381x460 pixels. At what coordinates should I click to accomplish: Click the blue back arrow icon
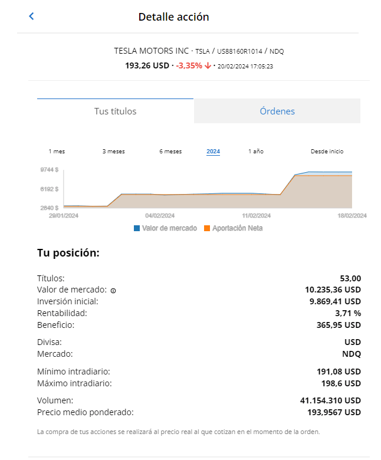coord(31,16)
